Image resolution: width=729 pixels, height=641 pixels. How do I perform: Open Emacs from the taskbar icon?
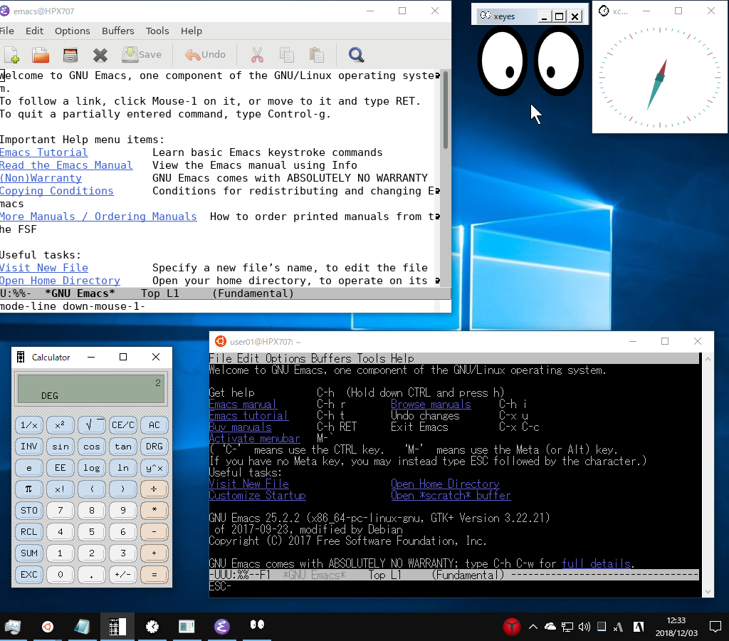[x=221, y=627]
